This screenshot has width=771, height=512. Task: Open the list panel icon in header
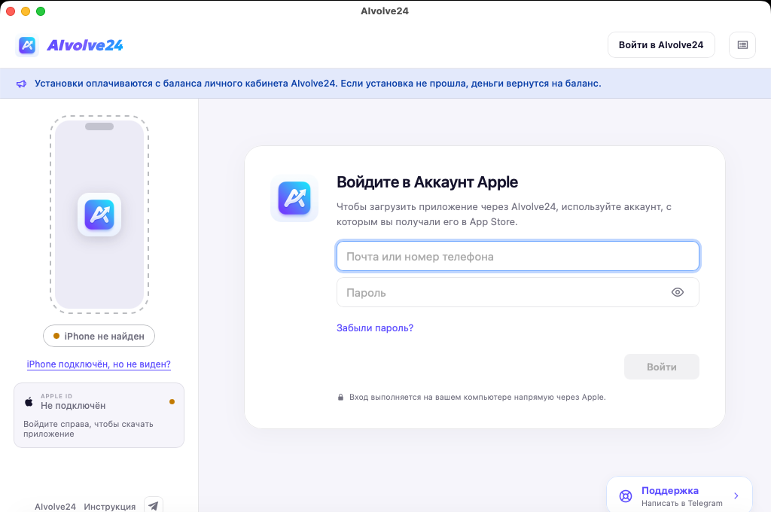pyautogui.click(x=742, y=45)
